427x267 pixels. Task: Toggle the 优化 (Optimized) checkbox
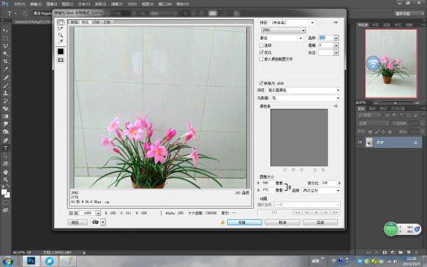(261, 52)
